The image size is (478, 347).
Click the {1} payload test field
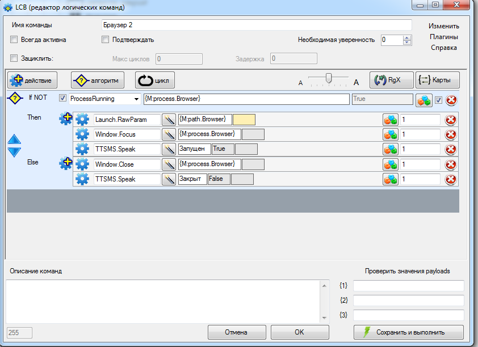click(x=409, y=286)
